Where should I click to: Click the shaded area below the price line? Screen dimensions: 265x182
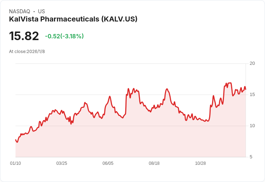[130, 140]
